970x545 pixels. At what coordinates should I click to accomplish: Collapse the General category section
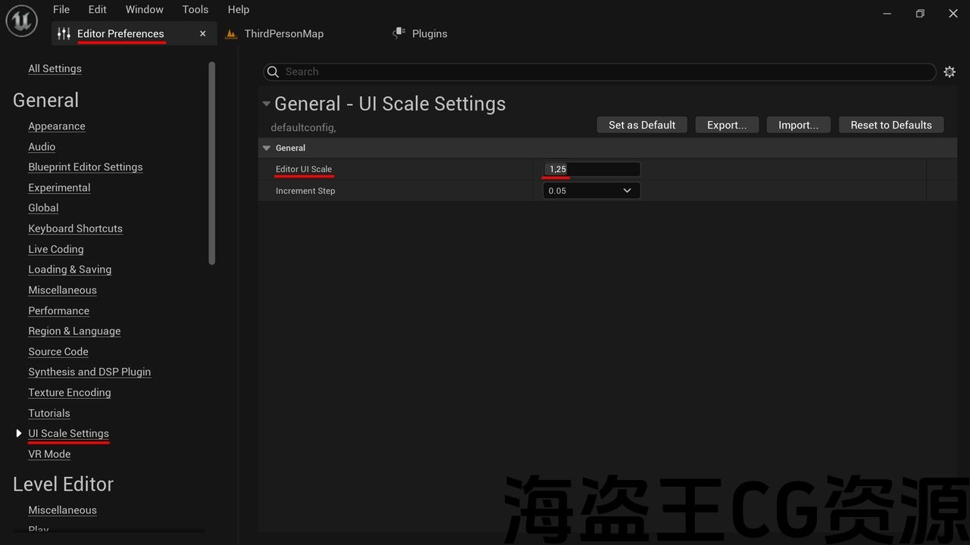tap(266, 148)
